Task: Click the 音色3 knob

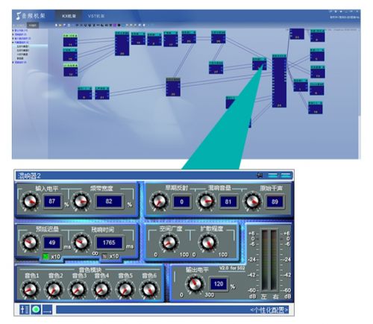Action: pos(78,290)
